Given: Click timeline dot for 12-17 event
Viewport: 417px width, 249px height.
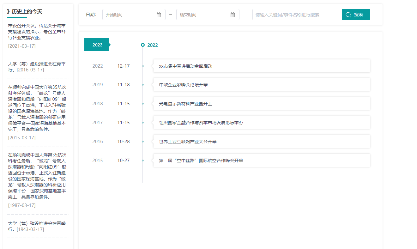Looking at the screenshot, I should tap(143, 66).
